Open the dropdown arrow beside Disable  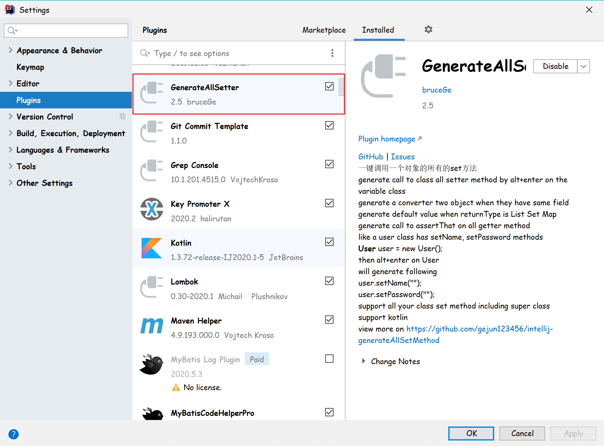pos(583,66)
